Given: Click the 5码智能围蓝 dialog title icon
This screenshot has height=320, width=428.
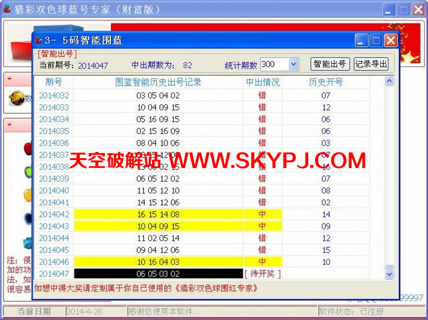Looking at the screenshot, I should [38, 41].
